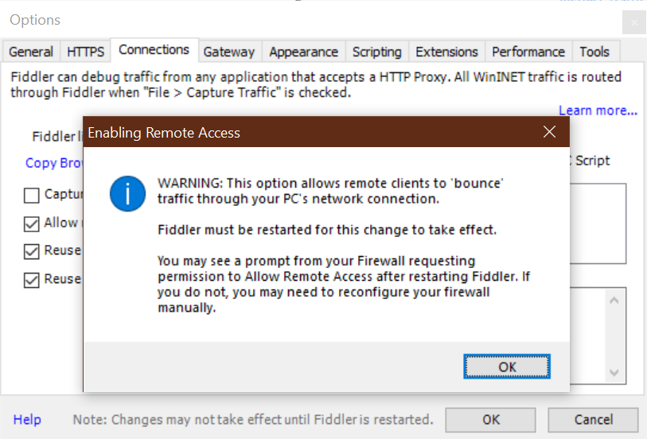Go to the Appearance tab
This screenshot has height=439, width=647.
(303, 52)
